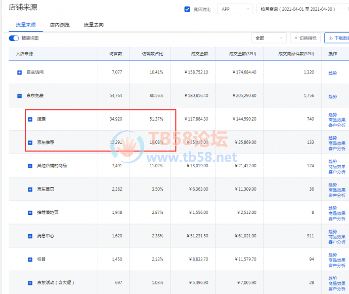Open 客户分析 link in 栏目 row
Image resolution: width=349 pixels, height=294 pixels.
click(337, 266)
